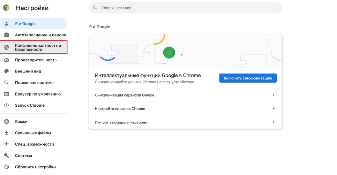Click the Поиск настроек search field
The image size is (337, 175).
[x=188, y=8]
